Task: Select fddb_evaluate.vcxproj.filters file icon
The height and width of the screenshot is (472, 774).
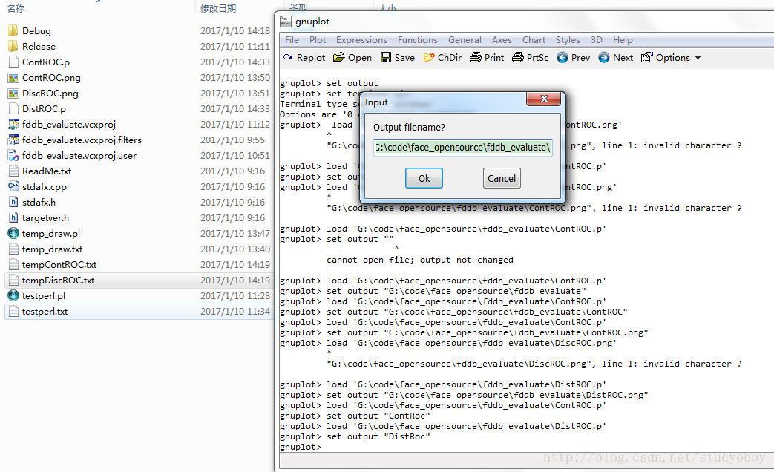Action: point(13,140)
